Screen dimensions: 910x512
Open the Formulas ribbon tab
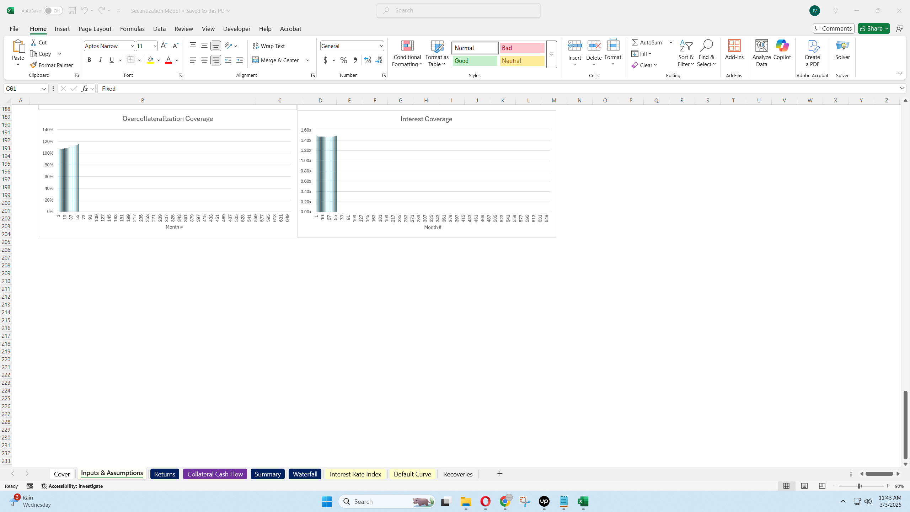point(132,29)
